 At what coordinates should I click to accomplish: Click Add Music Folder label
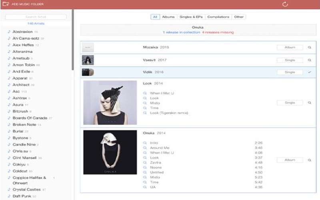pyautogui.click(x=28, y=4)
